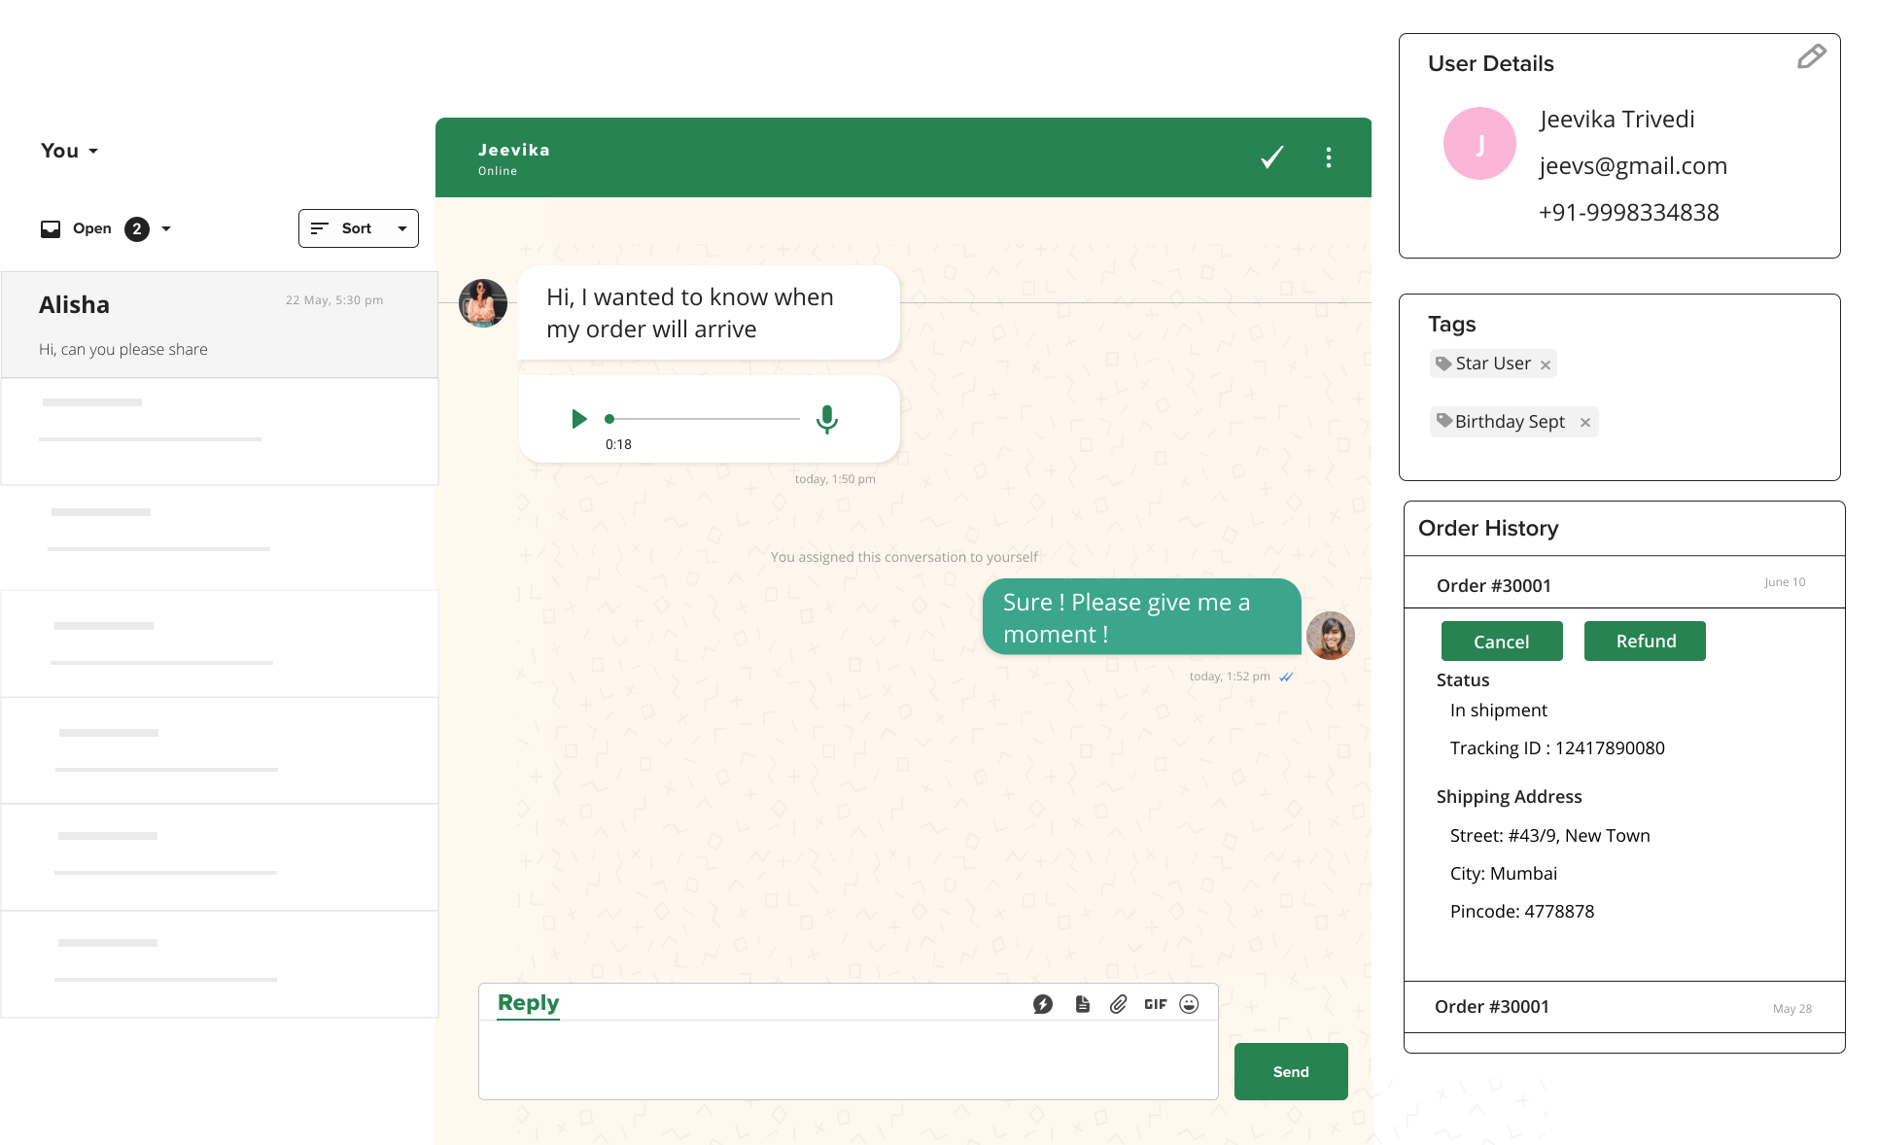
Task: Open the three-dot more options menu
Action: coord(1328,157)
